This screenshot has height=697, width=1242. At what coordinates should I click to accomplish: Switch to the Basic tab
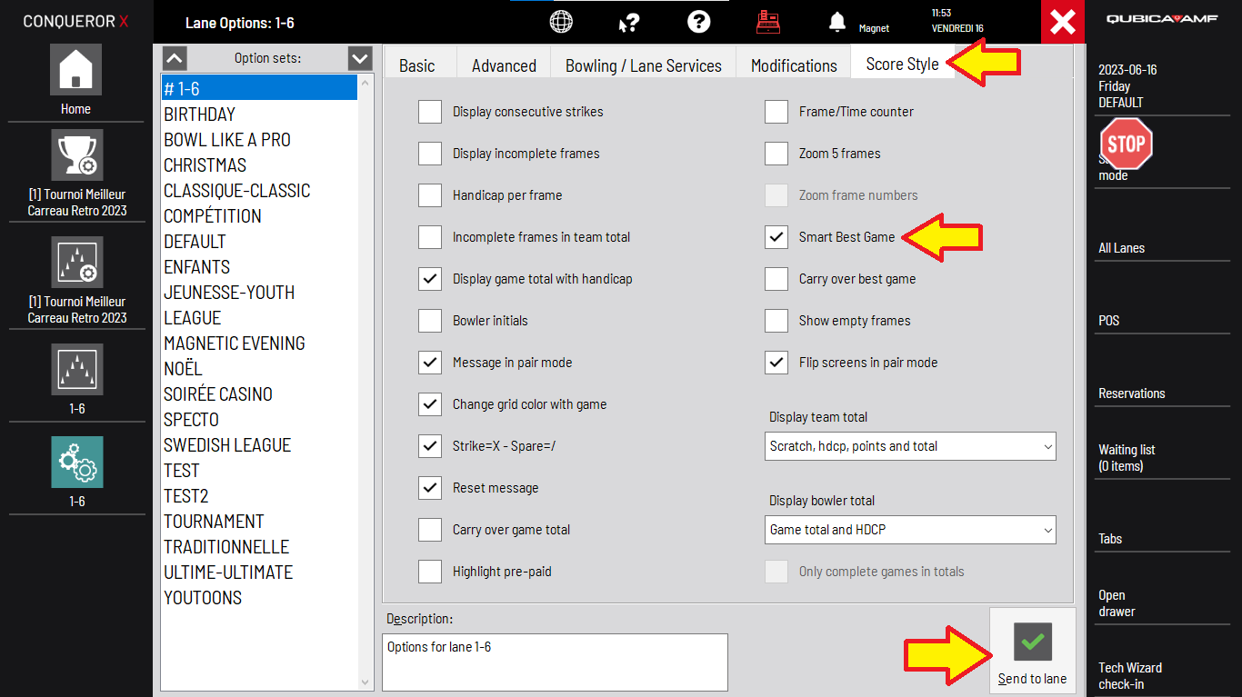click(417, 65)
